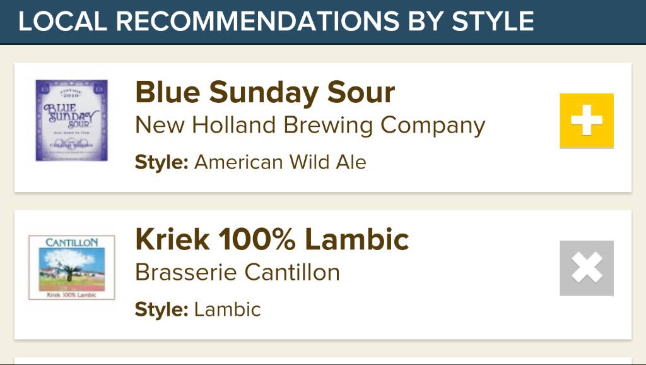This screenshot has height=365, width=646.
Task: Open the Cantillon Kriek label image
Action: pyautogui.click(x=72, y=267)
